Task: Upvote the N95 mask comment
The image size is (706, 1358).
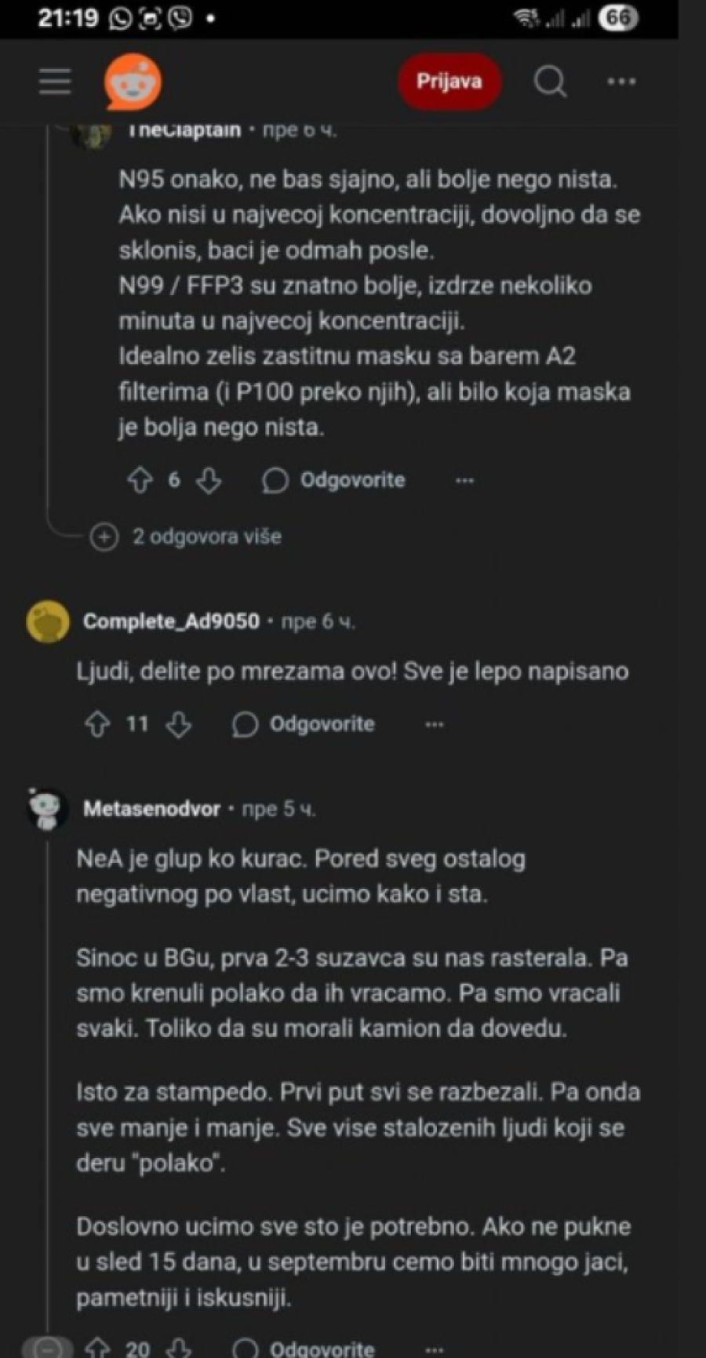Action: point(140,480)
